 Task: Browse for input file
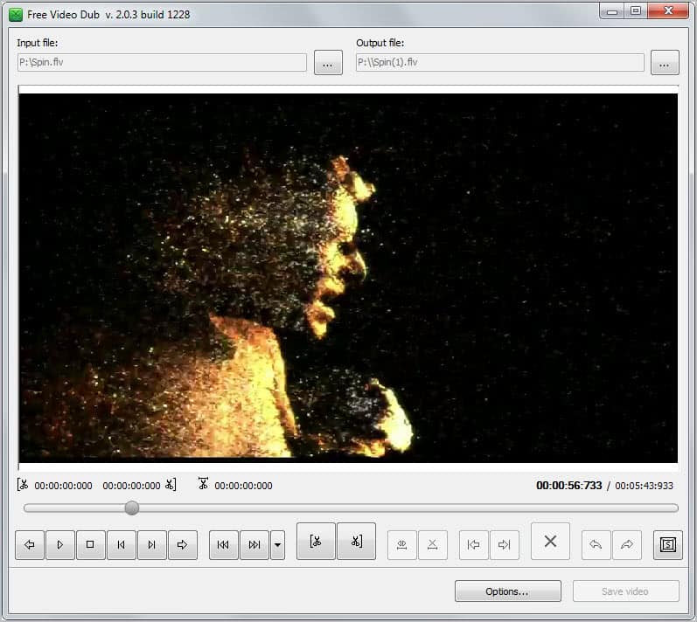click(328, 63)
